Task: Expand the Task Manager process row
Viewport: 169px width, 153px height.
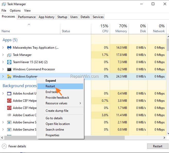Action: coord(3,55)
